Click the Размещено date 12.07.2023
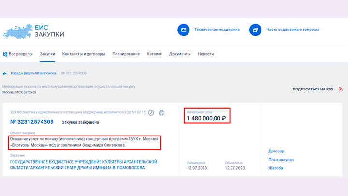The image size is (348, 196). [197, 168]
